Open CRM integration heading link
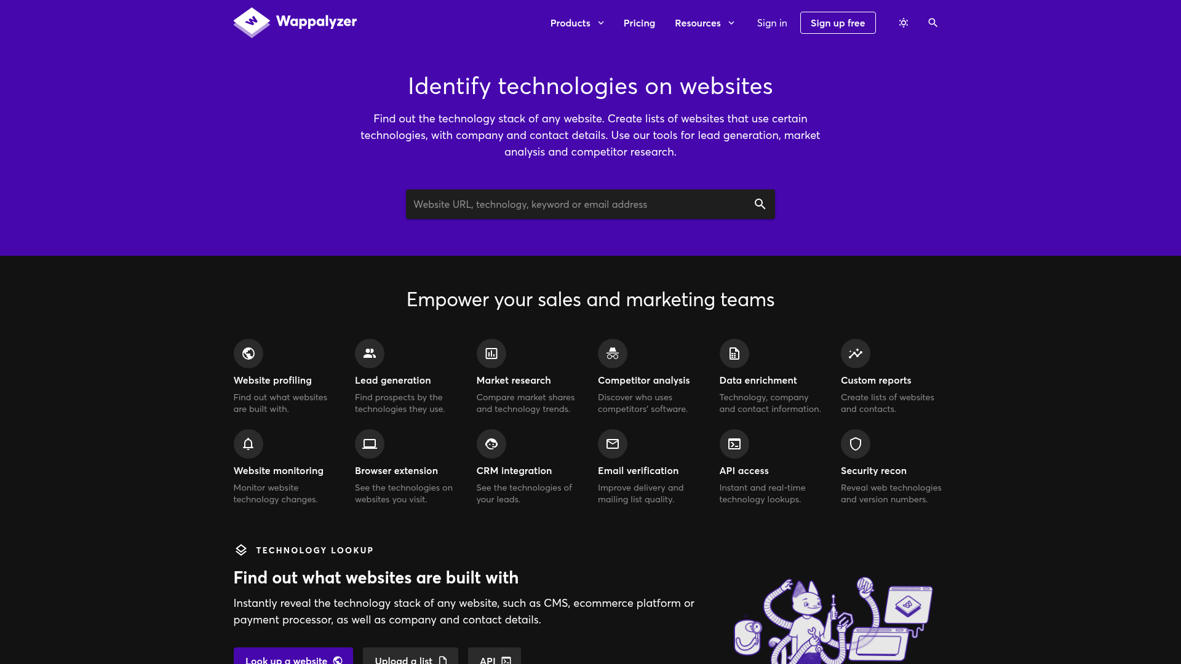This screenshot has height=664, width=1181. [514, 471]
